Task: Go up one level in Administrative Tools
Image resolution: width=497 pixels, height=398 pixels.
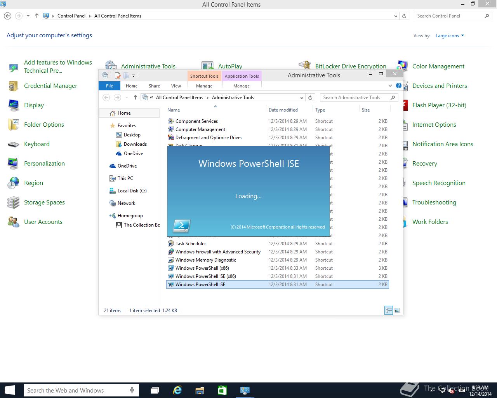Action: [x=135, y=98]
